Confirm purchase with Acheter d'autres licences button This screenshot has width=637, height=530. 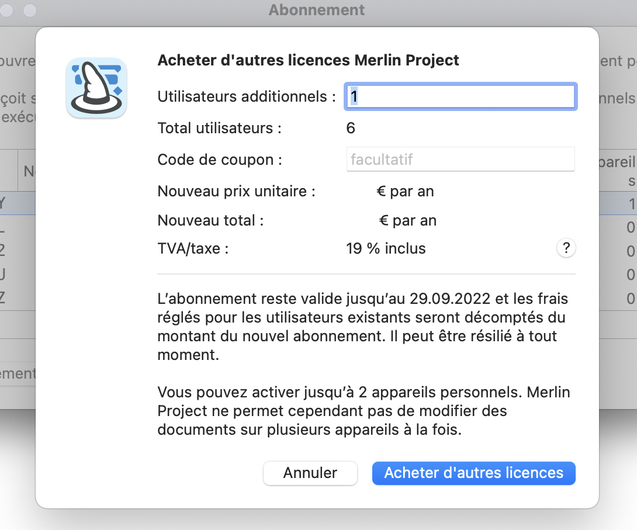[473, 473]
